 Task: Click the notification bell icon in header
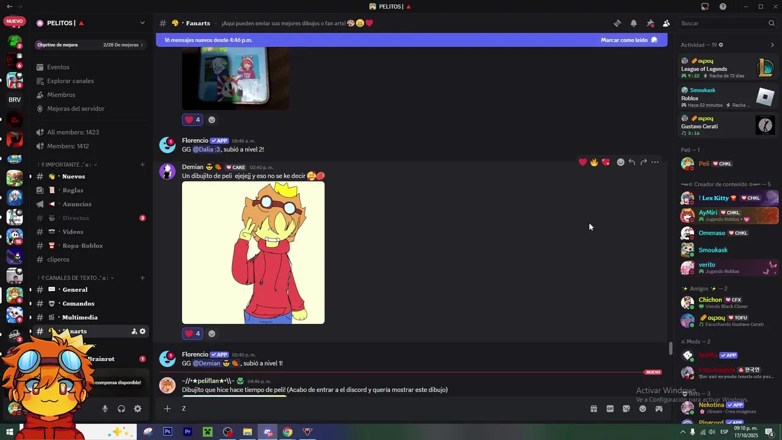click(634, 23)
